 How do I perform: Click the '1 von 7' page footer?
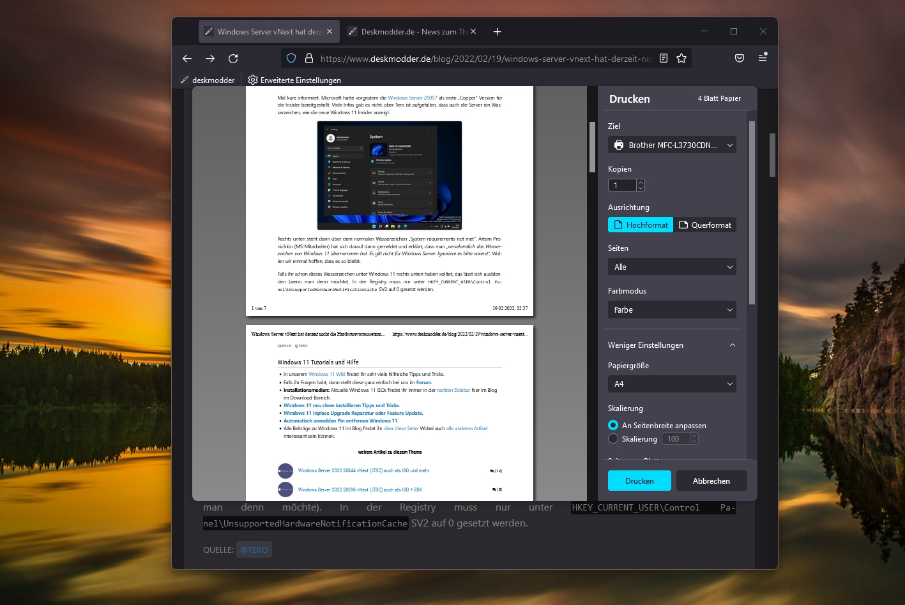(259, 308)
